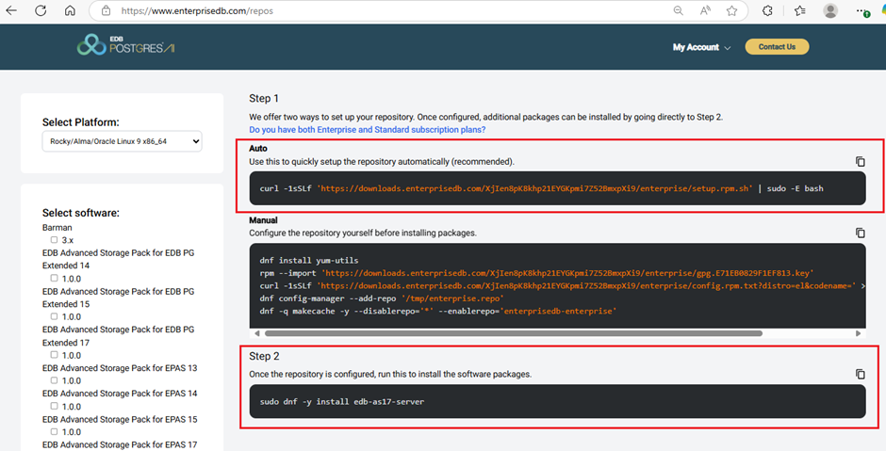This screenshot has width=886, height=451.
Task: Activate the read aloud icon
Action: tap(705, 10)
